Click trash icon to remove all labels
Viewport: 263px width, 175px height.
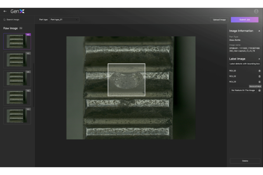pos(259,91)
